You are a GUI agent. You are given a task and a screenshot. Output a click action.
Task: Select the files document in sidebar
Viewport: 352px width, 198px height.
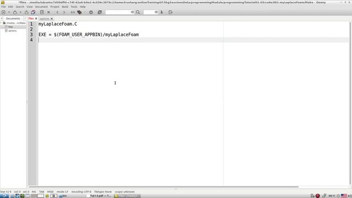(10, 27)
